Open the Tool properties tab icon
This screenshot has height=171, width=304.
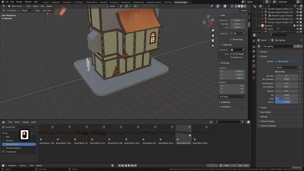pos(254,41)
